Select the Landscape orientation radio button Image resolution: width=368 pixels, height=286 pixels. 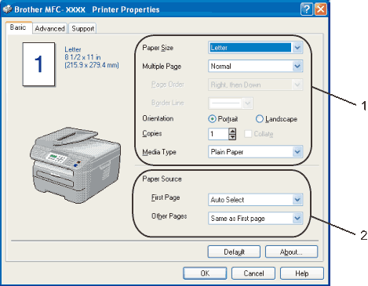[259, 119]
